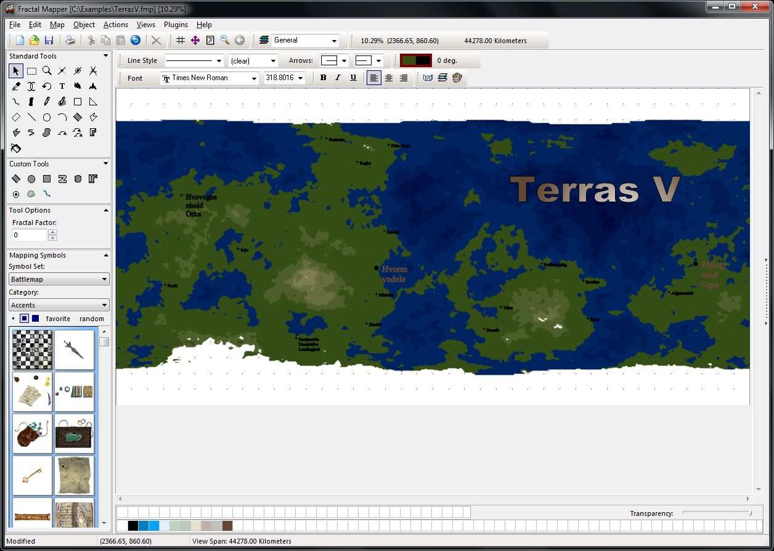Select the golden key symbol thumbnail
The image size is (774, 551).
coord(33,475)
